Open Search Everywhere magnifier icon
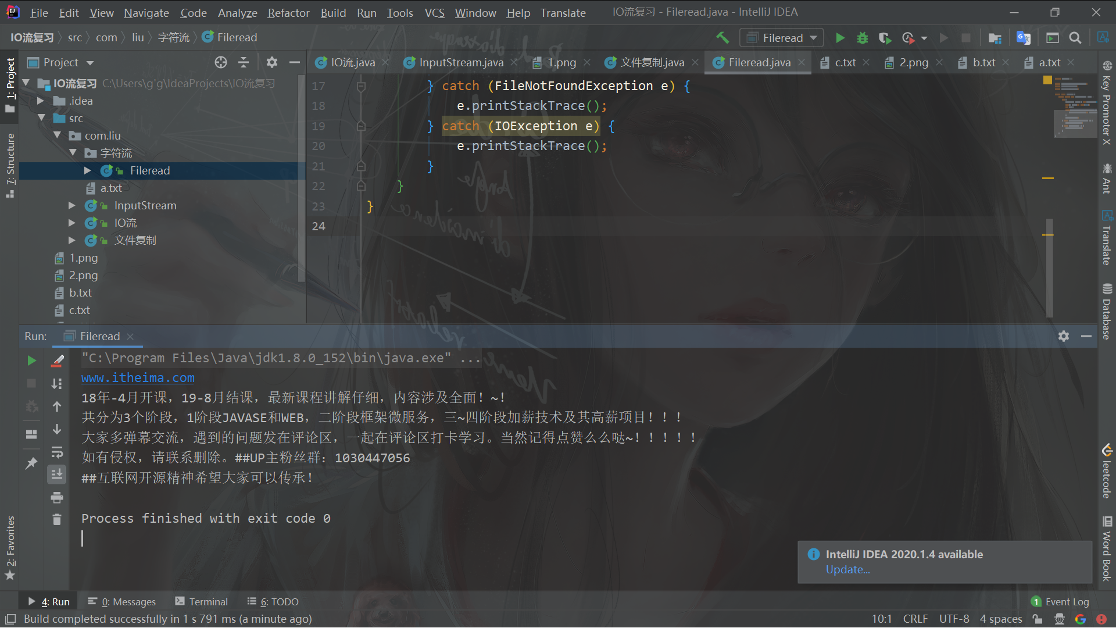Viewport: 1116px width, 628px height. point(1075,38)
